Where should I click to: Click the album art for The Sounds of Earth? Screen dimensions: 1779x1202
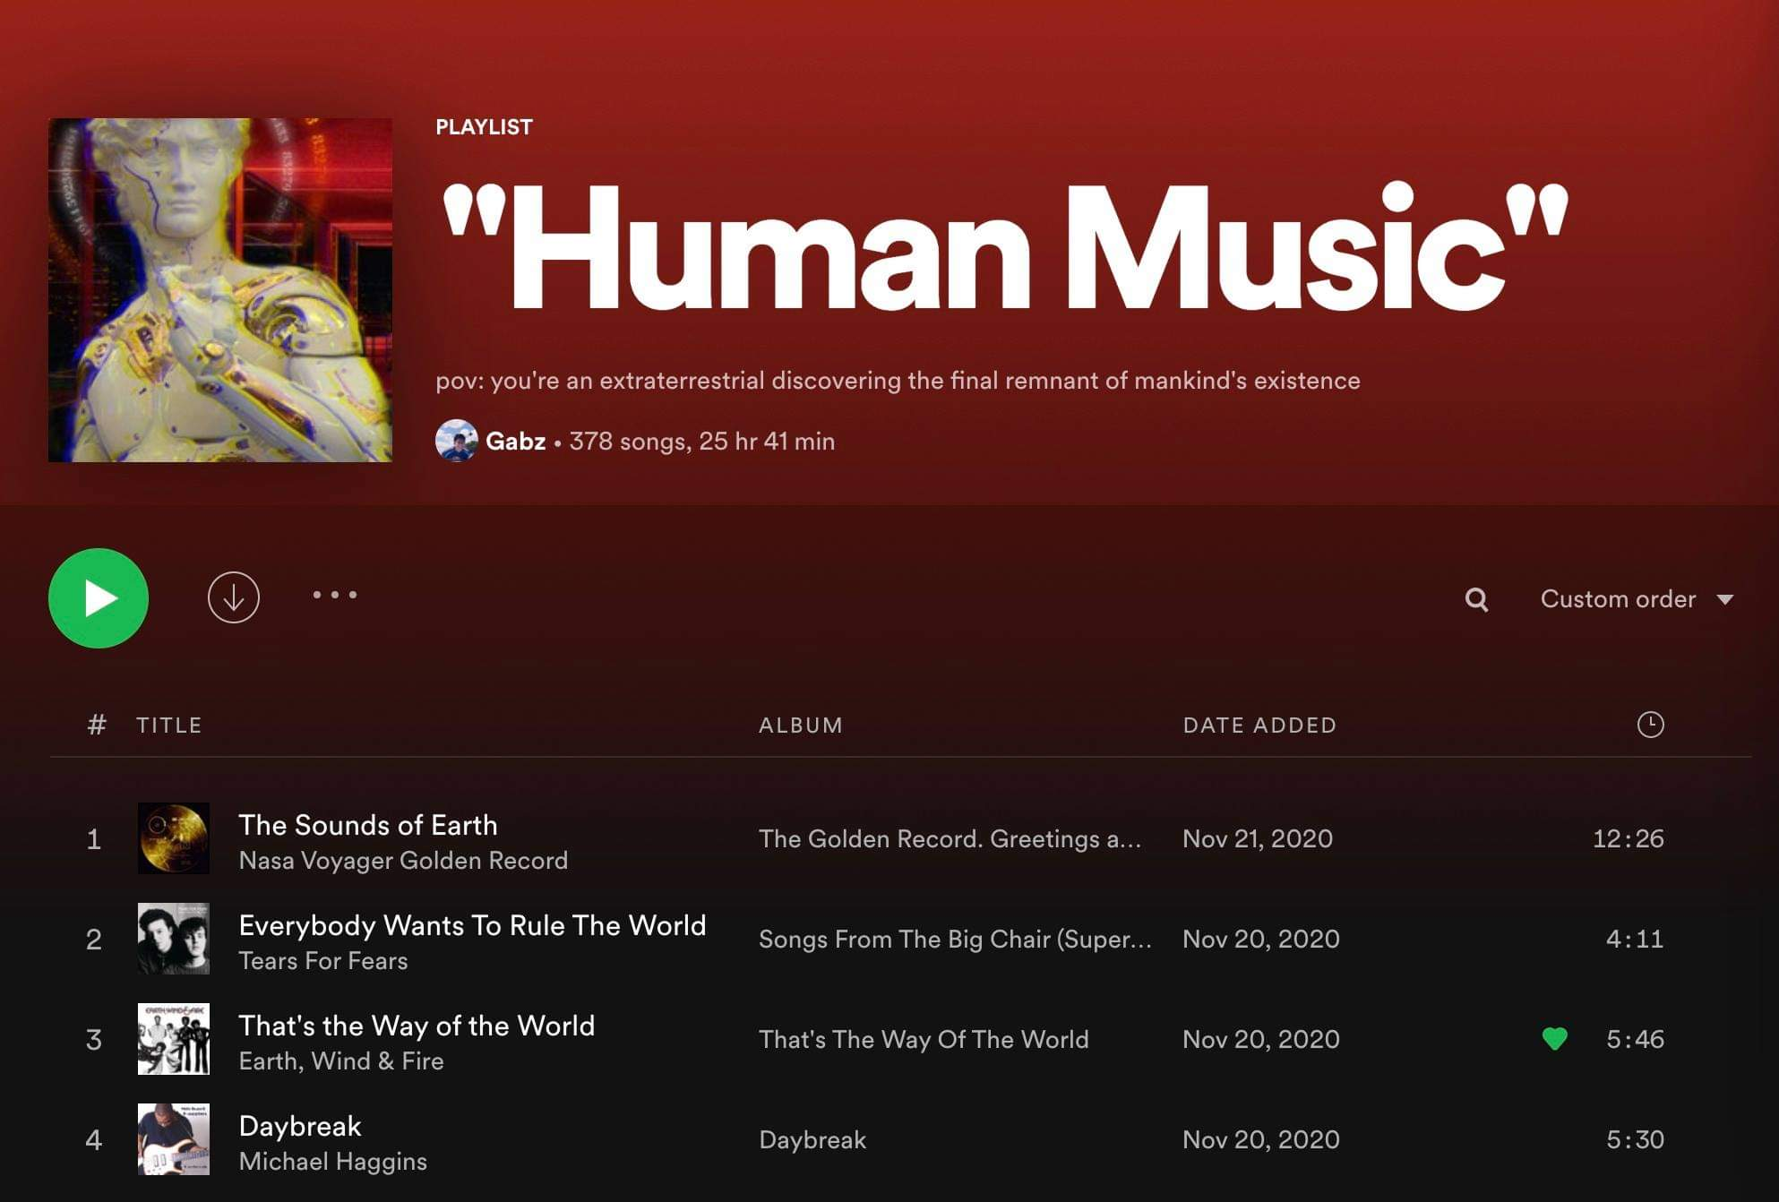point(173,839)
